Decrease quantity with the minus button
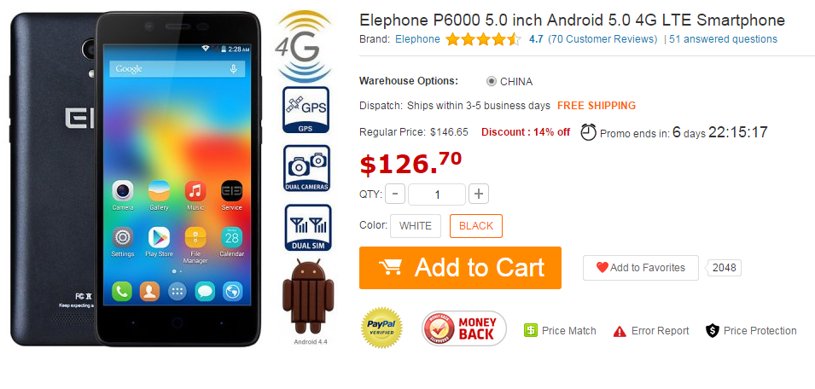Image resolution: width=815 pixels, height=389 pixels. point(395,194)
